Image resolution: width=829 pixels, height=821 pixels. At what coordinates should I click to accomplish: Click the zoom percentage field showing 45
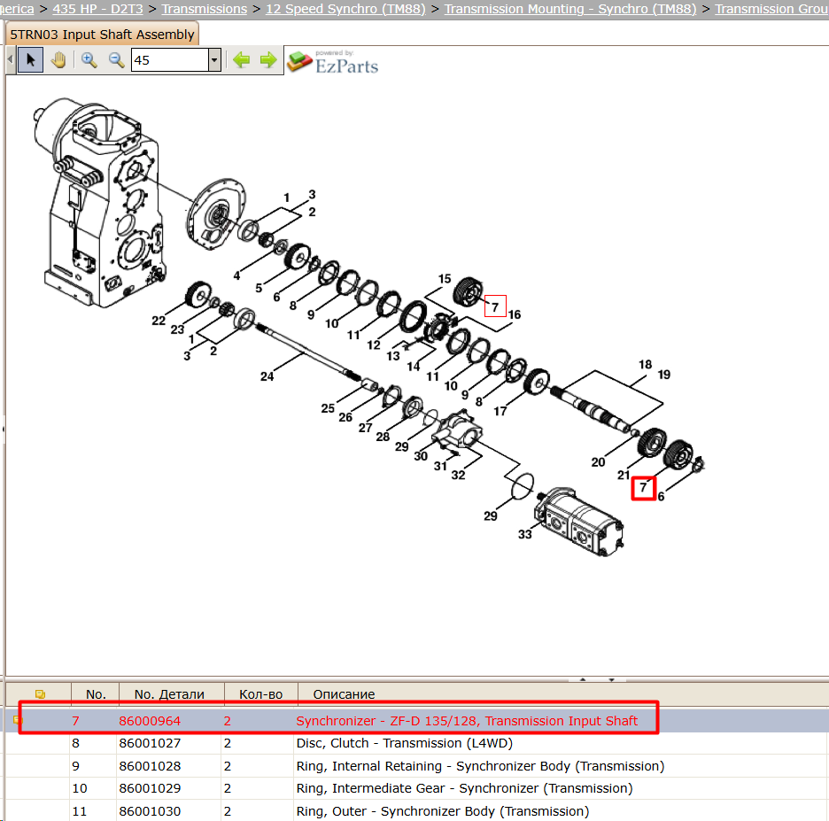pyautogui.click(x=170, y=60)
